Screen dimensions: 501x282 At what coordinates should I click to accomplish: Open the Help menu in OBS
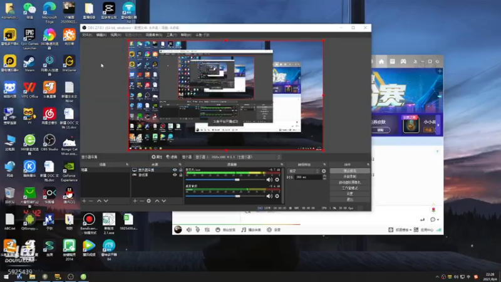(x=186, y=35)
